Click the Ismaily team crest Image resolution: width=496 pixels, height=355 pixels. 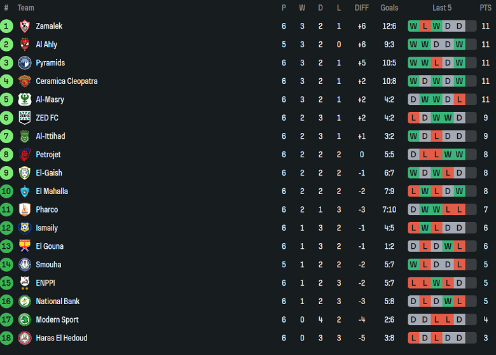pyautogui.click(x=25, y=228)
